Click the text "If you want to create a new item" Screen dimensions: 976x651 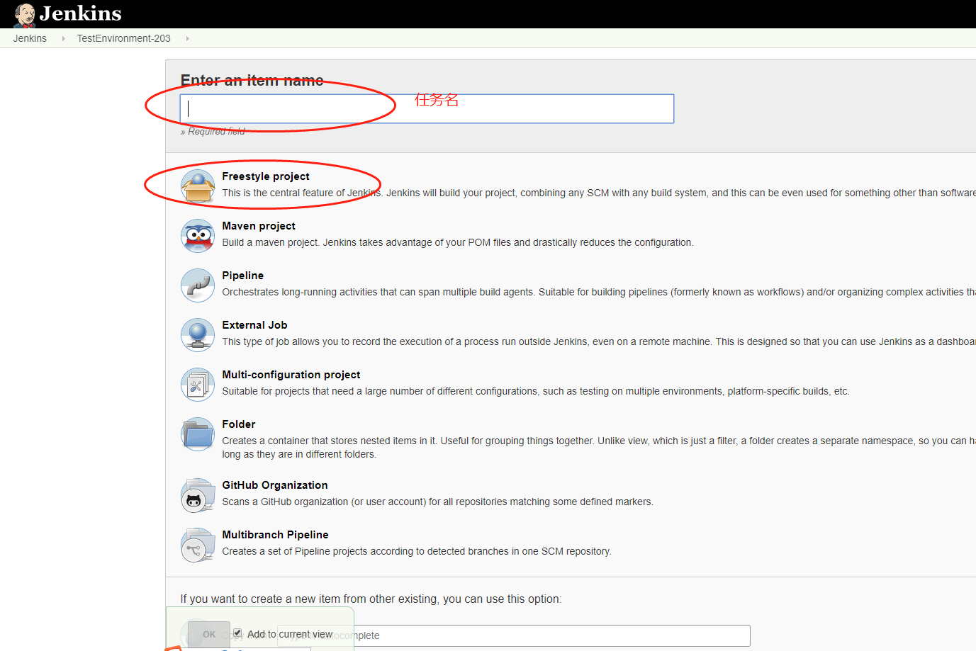371,599
